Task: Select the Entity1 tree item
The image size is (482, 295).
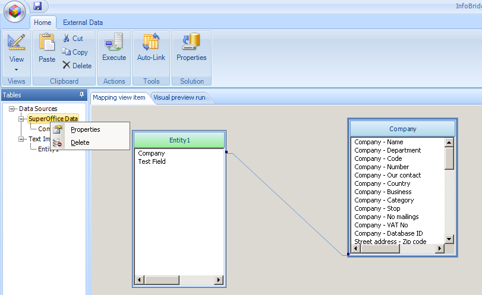Action: coord(48,149)
